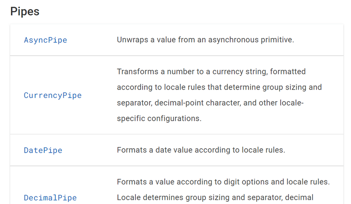
Task: Click the Pipes section heading
Action: coord(25,11)
